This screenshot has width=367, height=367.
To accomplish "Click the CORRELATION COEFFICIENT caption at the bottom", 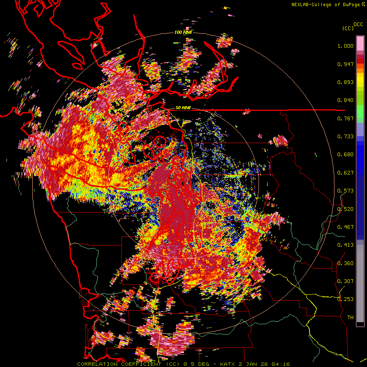I will [183, 364].
